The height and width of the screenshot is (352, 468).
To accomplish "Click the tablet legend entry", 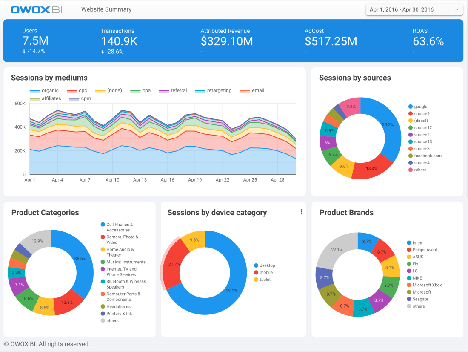I will click(263, 279).
